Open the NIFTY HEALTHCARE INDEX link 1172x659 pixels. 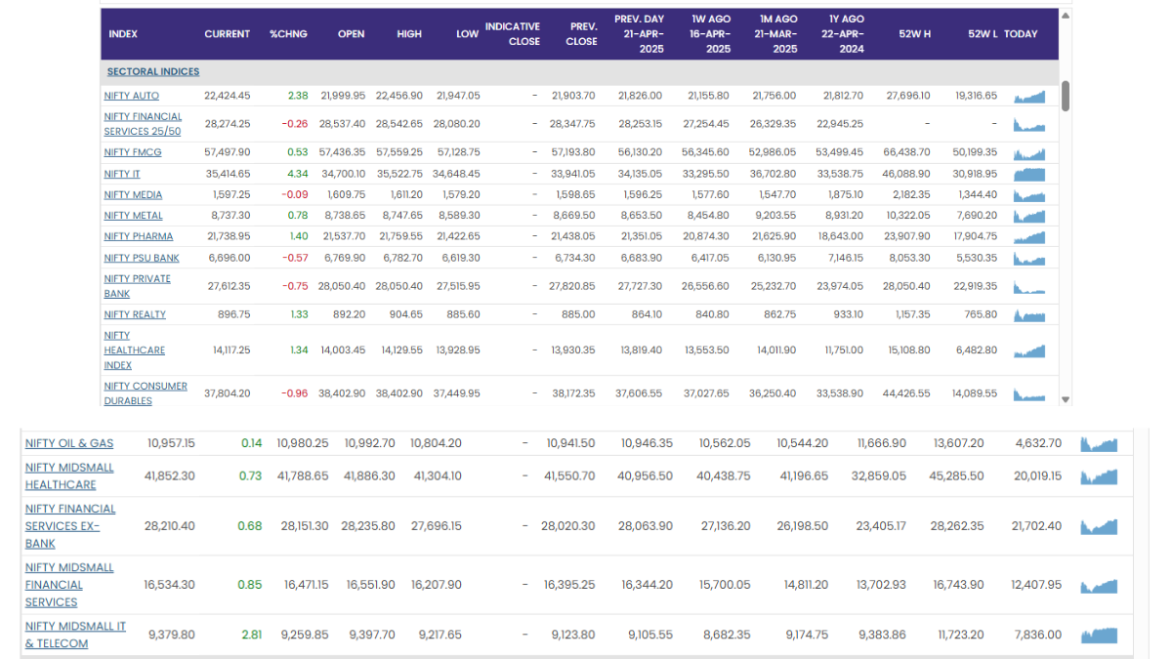pos(135,350)
